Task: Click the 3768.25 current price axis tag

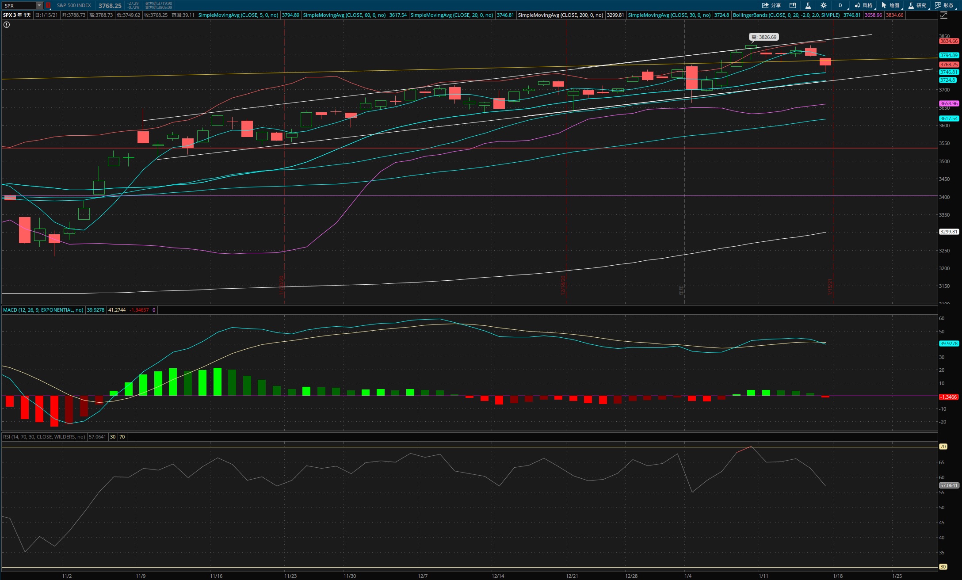Action: (x=949, y=65)
